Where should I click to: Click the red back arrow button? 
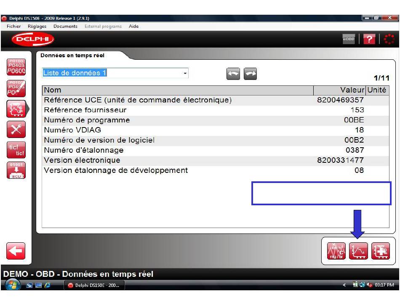click(x=16, y=251)
